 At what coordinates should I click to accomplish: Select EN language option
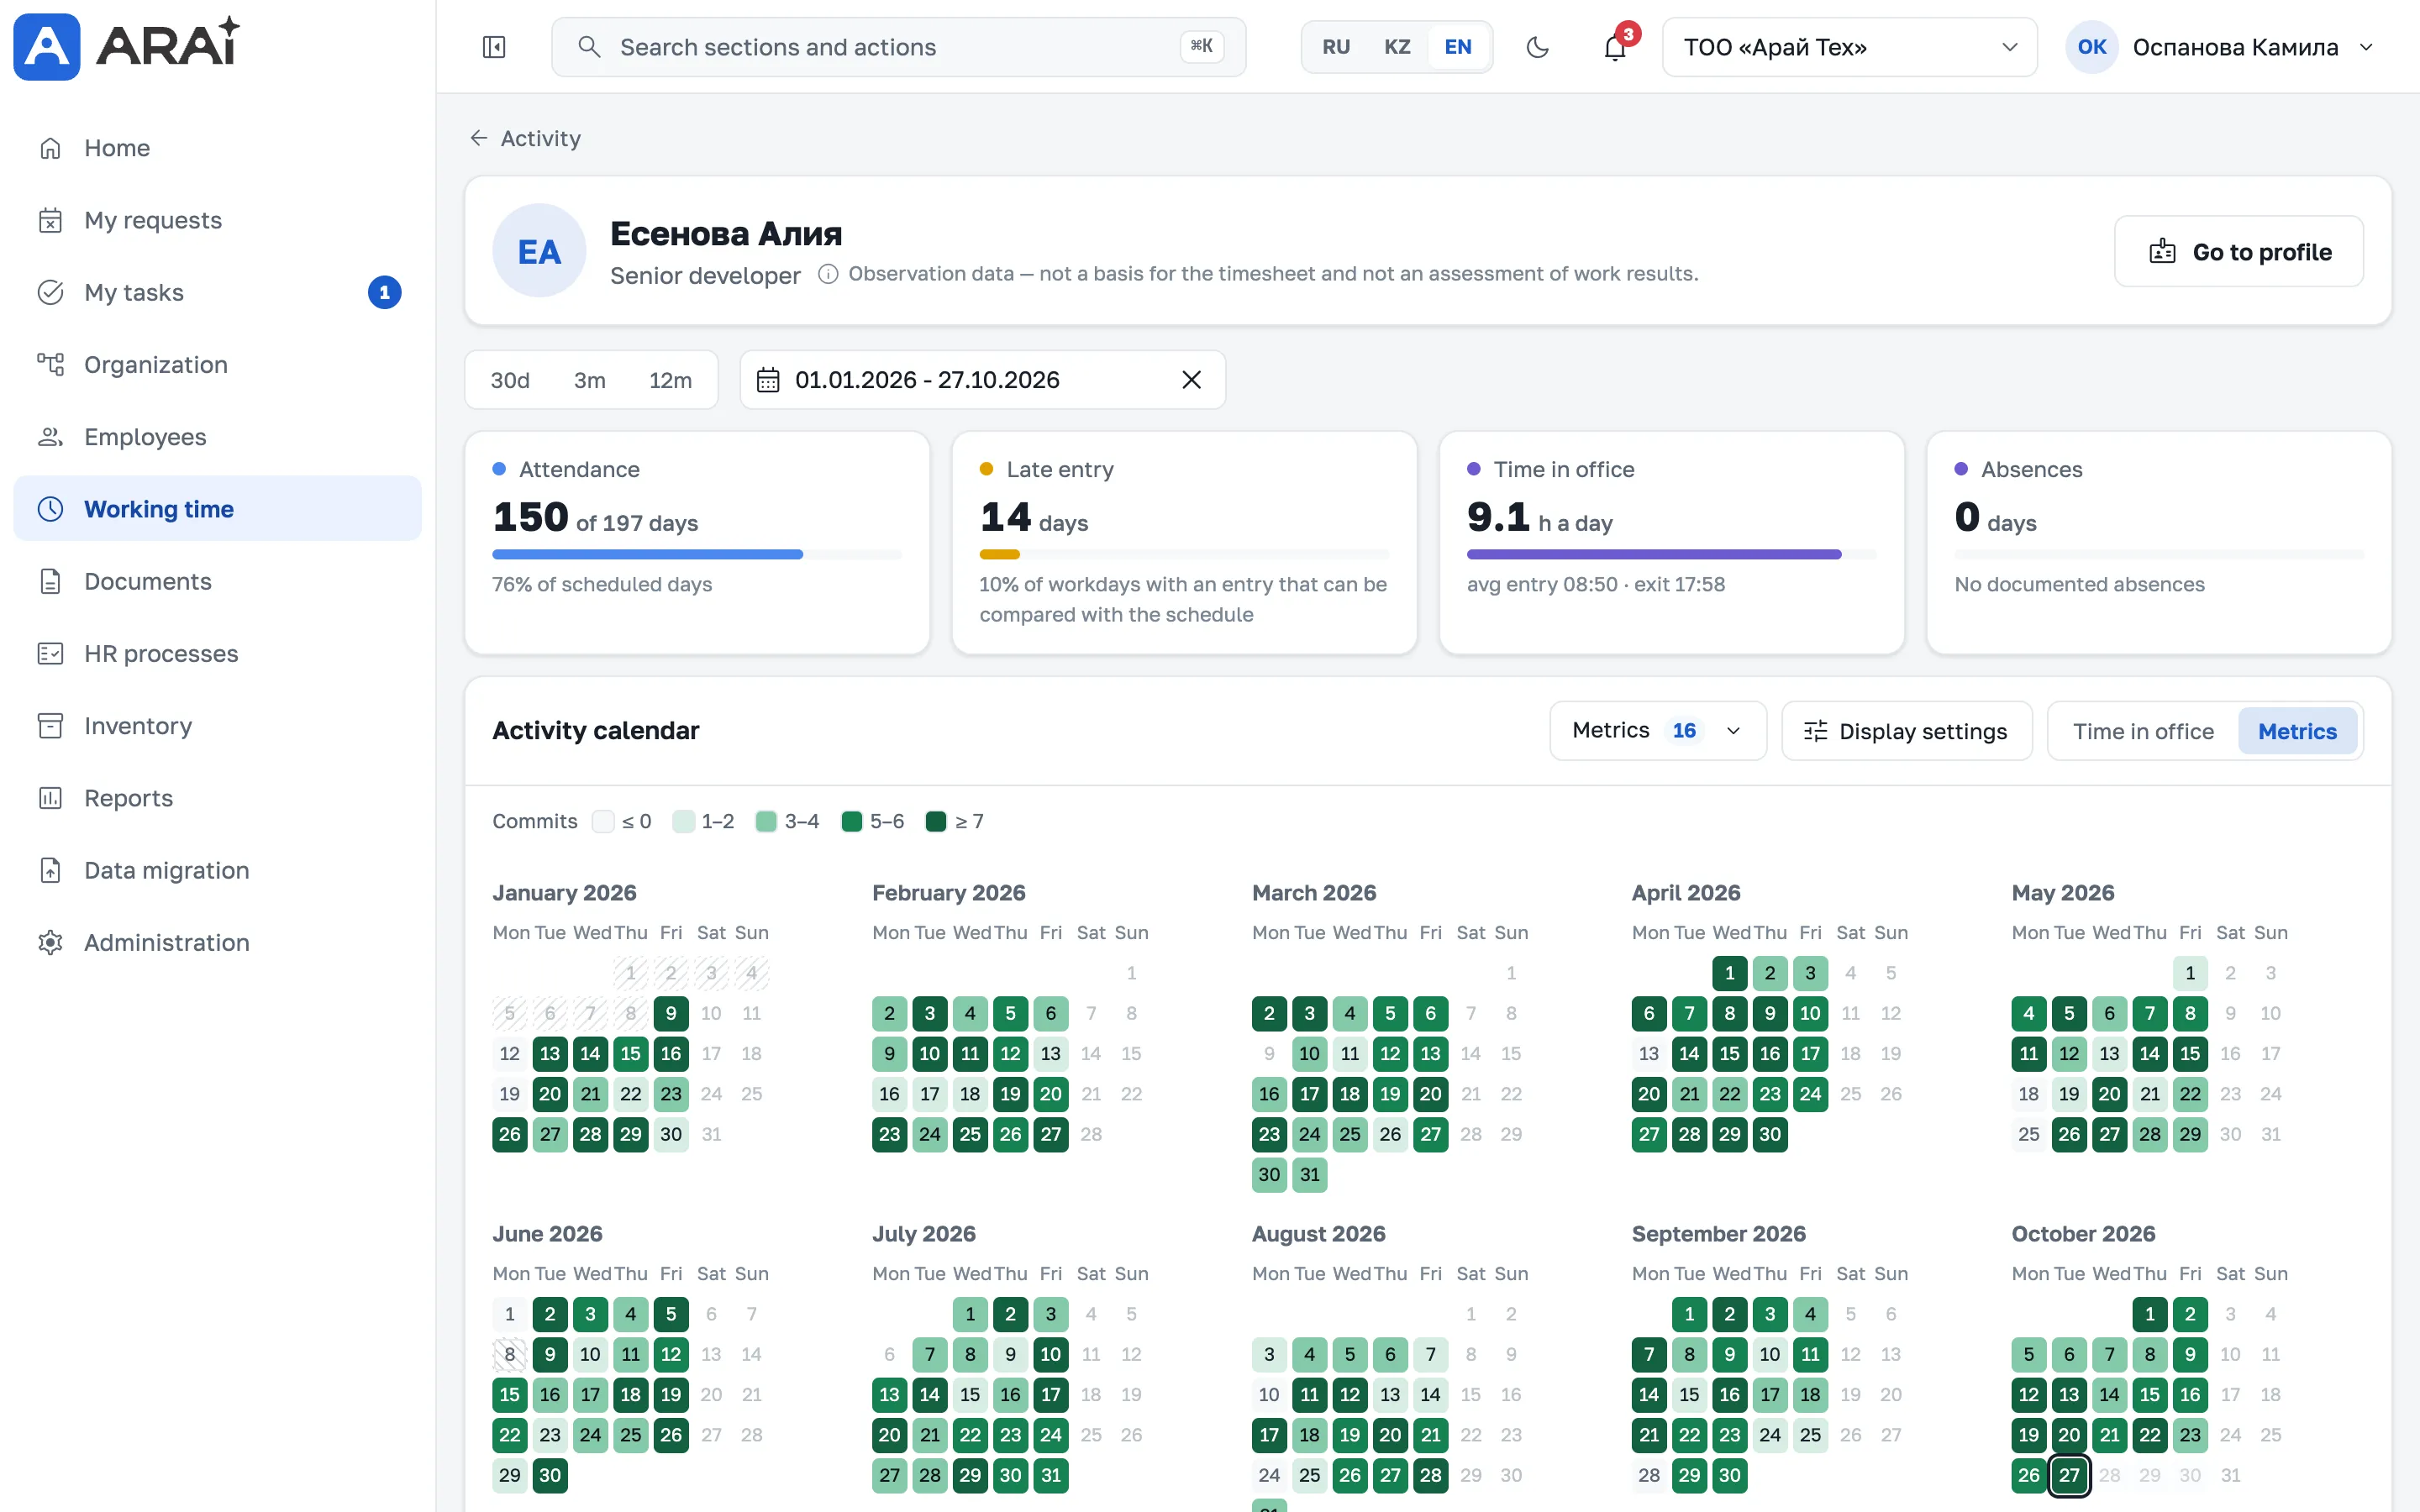[x=1458, y=47]
